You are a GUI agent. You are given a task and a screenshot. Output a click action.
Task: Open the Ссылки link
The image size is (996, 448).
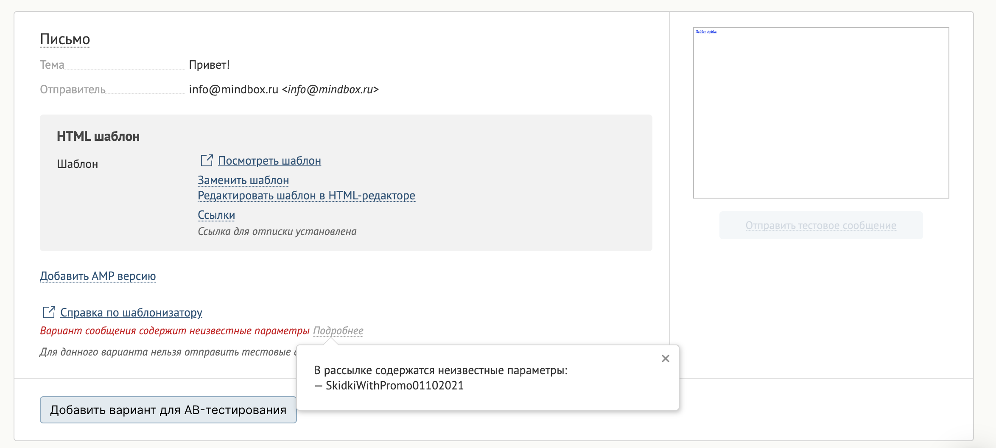coord(216,215)
